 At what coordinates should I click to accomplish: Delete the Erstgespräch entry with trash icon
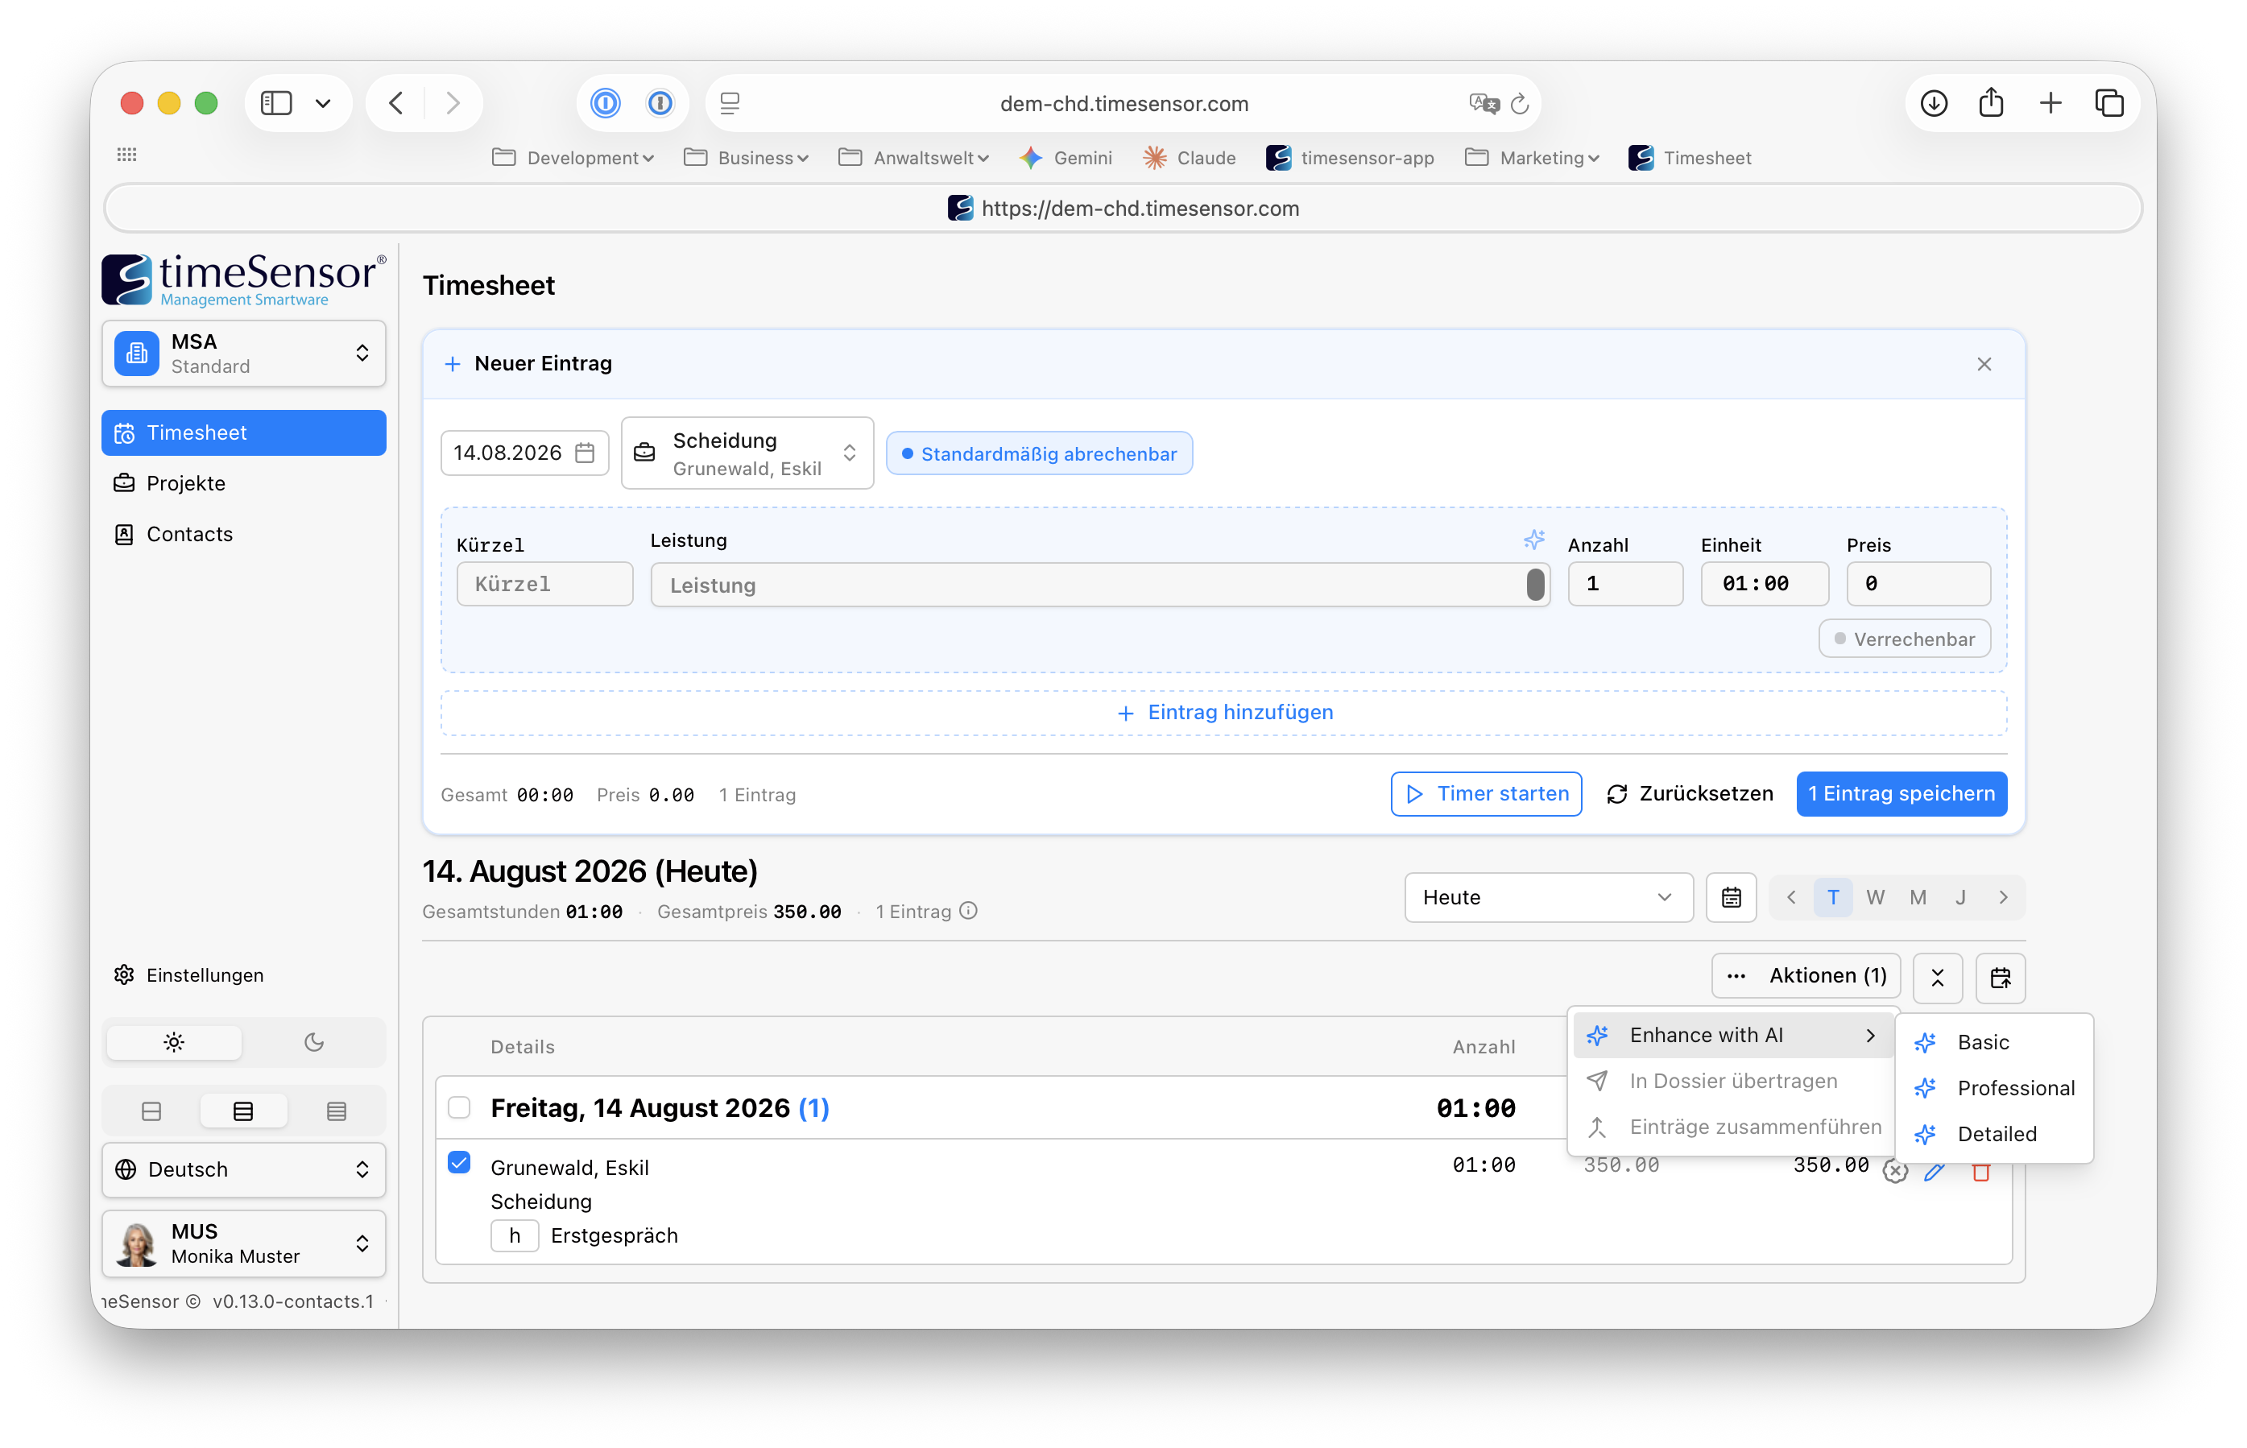[1981, 1172]
